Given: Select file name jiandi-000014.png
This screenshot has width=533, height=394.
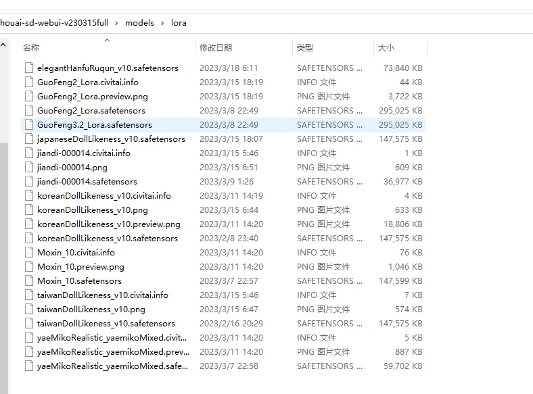Looking at the screenshot, I should tap(72, 168).
